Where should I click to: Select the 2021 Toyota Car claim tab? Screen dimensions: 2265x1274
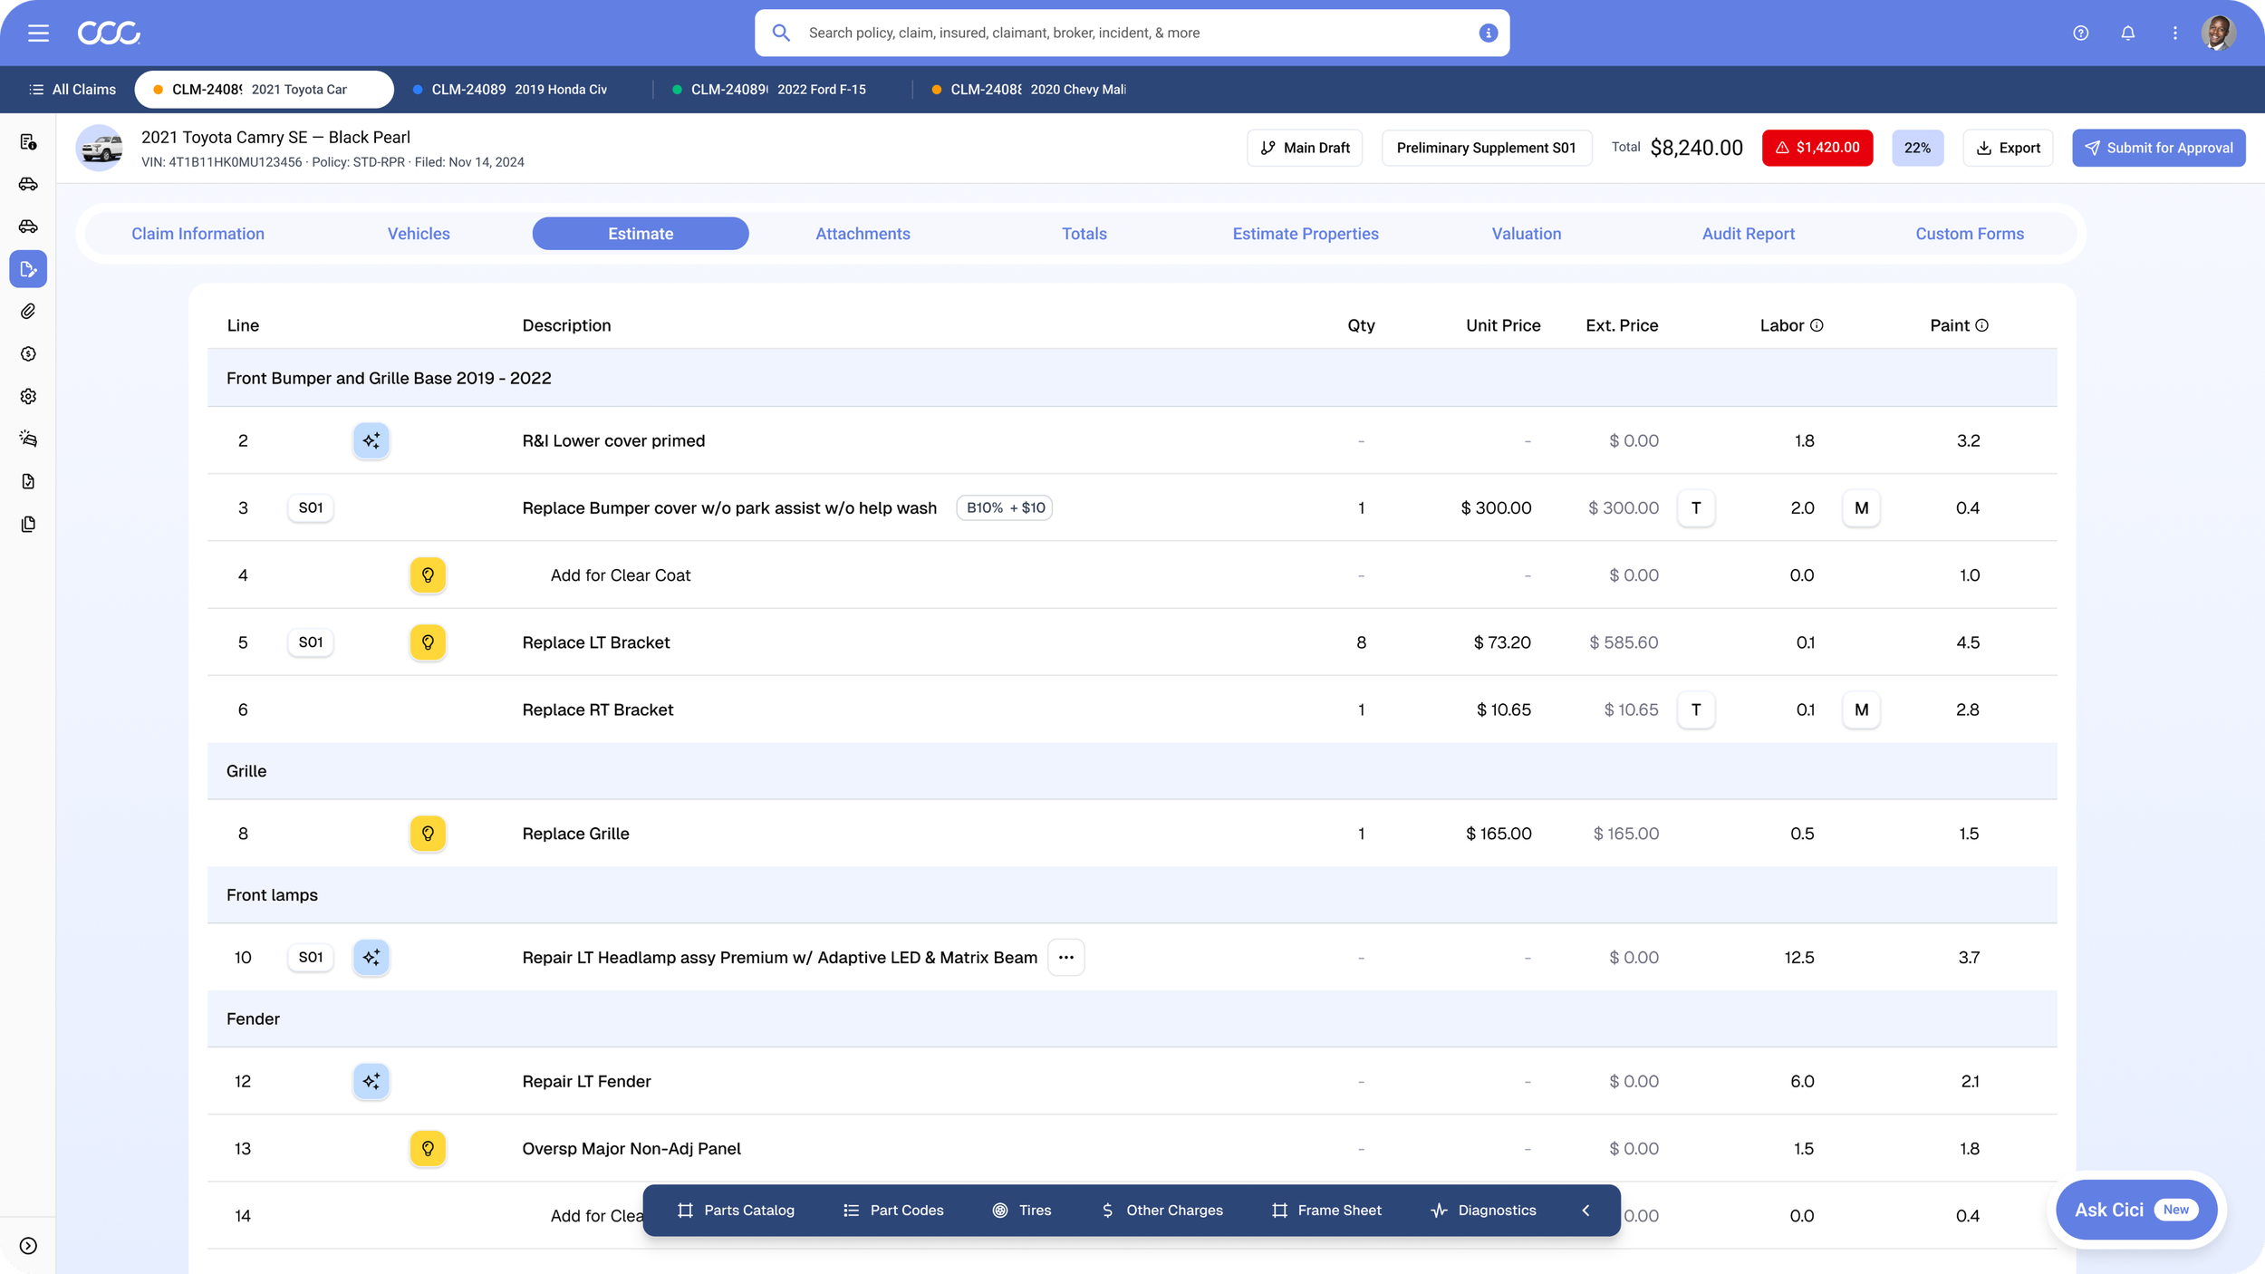point(264,90)
